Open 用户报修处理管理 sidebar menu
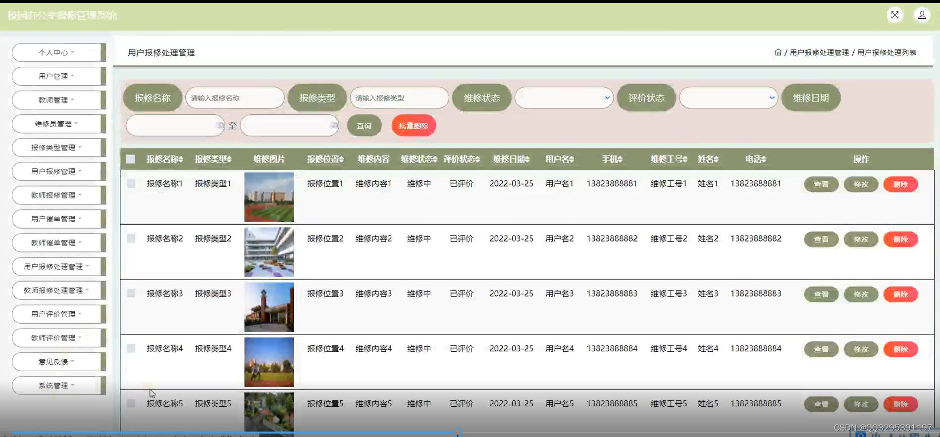This screenshot has height=437, width=940. [59, 266]
